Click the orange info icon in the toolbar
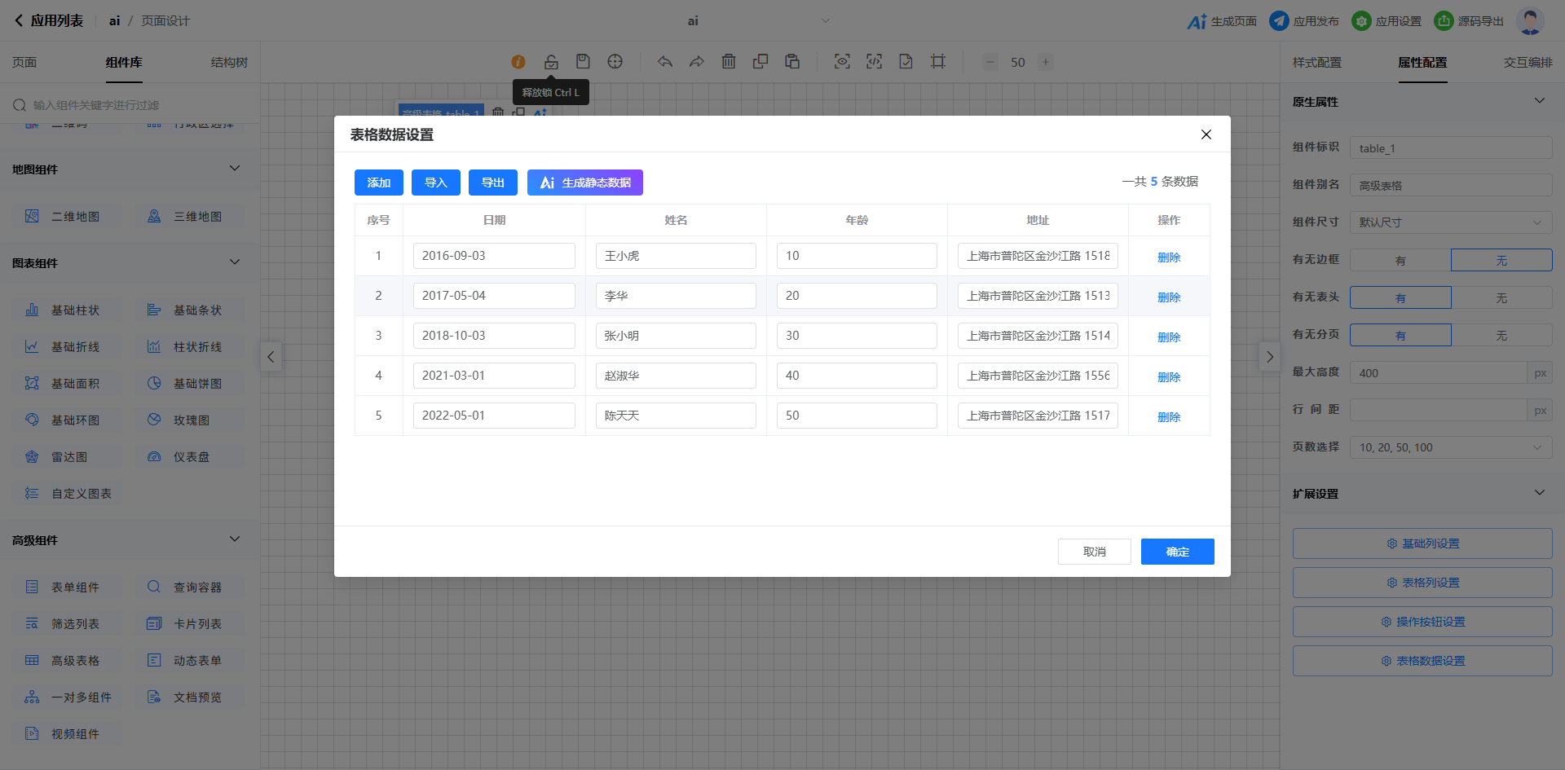1565x770 pixels. coord(518,62)
